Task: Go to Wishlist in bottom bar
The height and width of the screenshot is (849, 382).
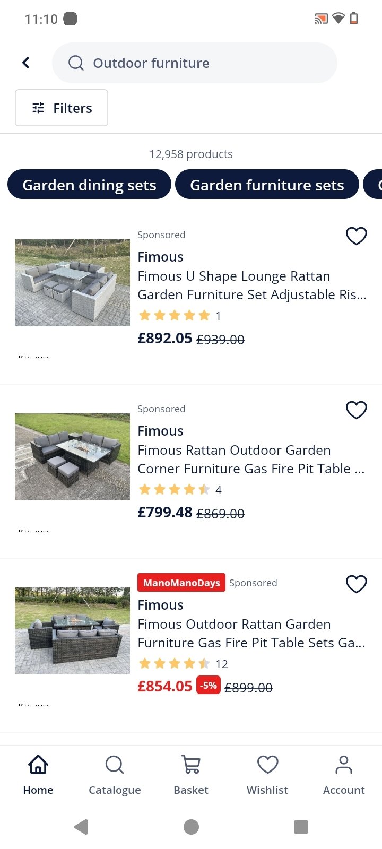Action: [267, 775]
